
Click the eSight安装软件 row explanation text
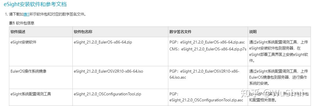click(x=279, y=52)
